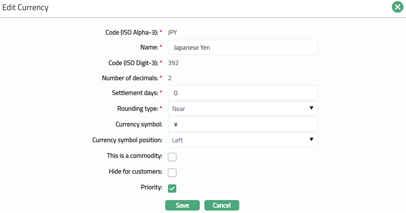Click the 'Hide for customers:' label
The width and height of the screenshot is (406, 213).
[136, 171]
